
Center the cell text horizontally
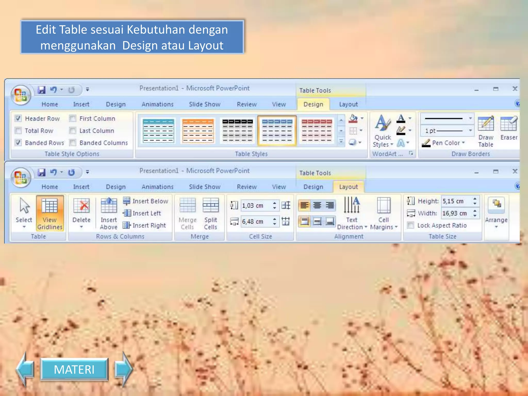point(317,205)
